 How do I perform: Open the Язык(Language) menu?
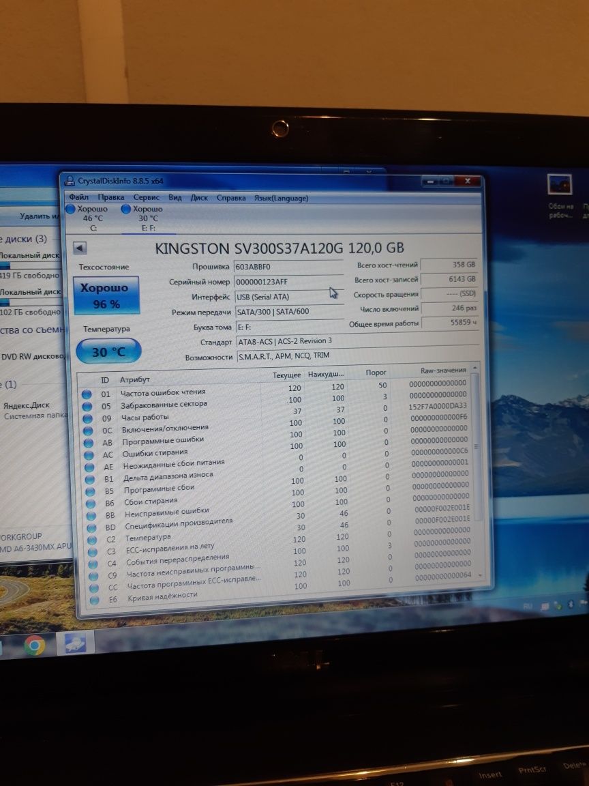tap(281, 198)
